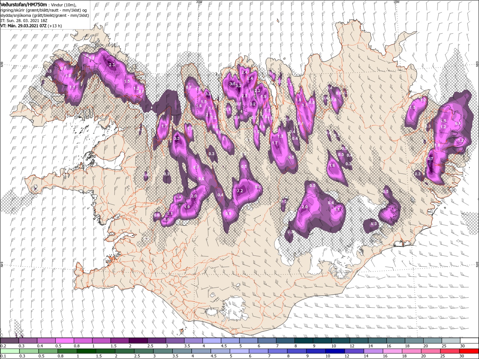Click the 15W longitude label
The height and width of the screenshot is (359, 479).
pos(396,2)
